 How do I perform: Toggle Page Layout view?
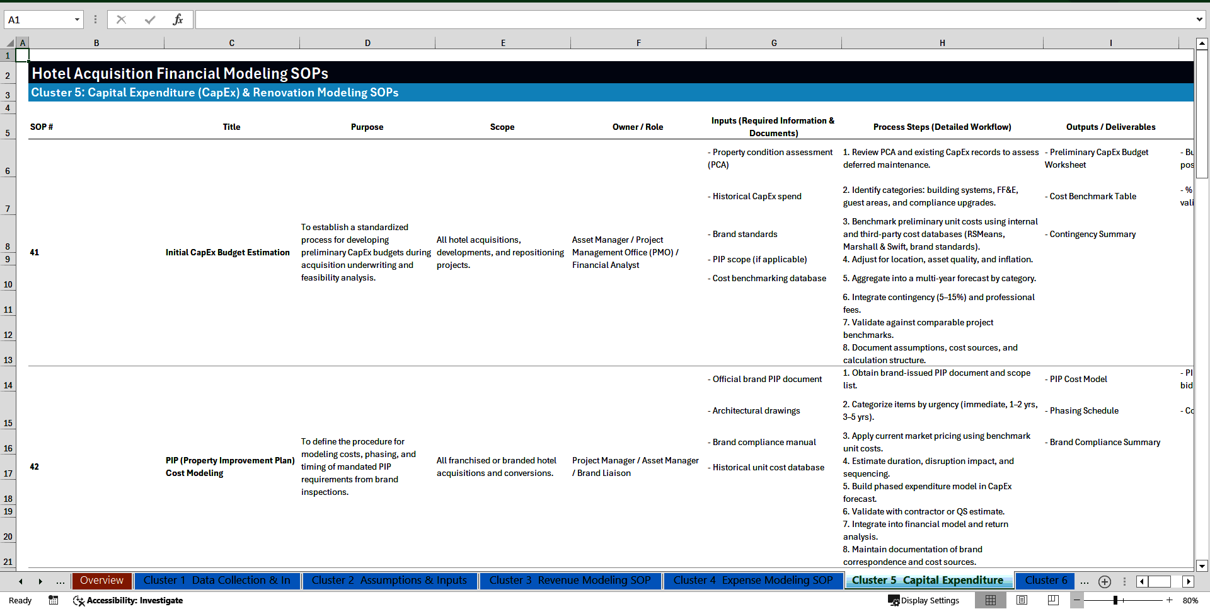(x=1022, y=600)
